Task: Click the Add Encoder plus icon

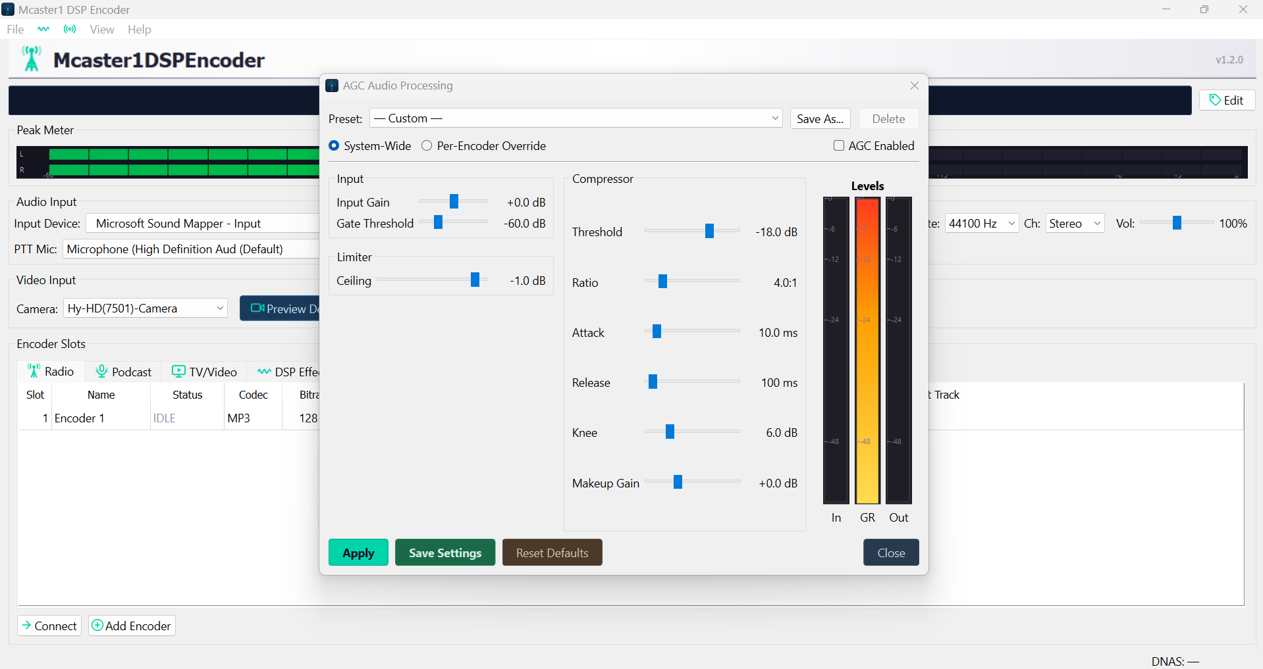Action: click(97, 626)
